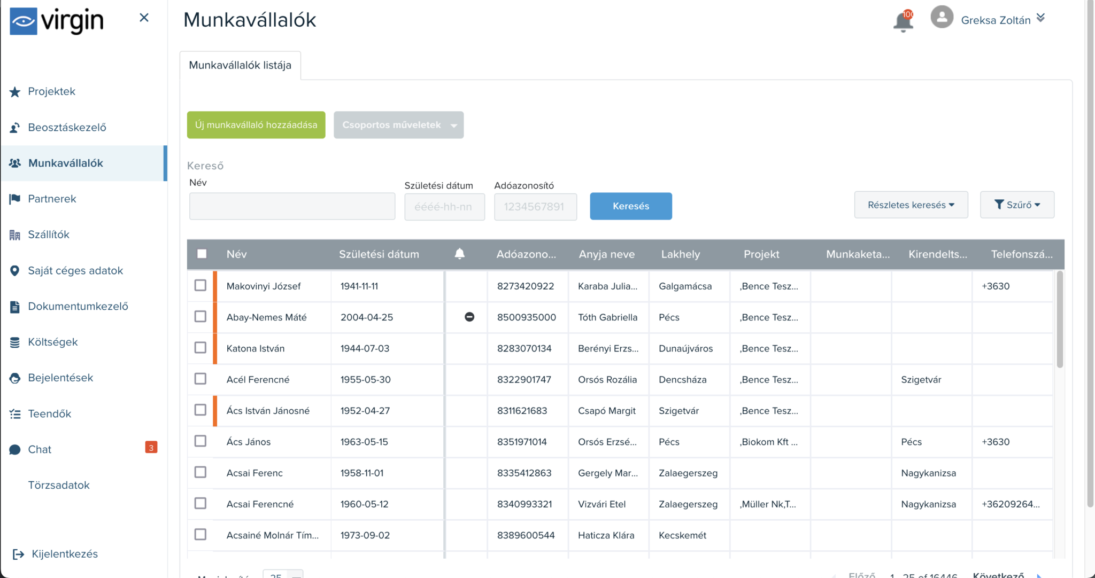Click the Saját céges adatok pin icon
This screenshot has width=1095, height=578.
pyautogui.click(x=15, y=271)
